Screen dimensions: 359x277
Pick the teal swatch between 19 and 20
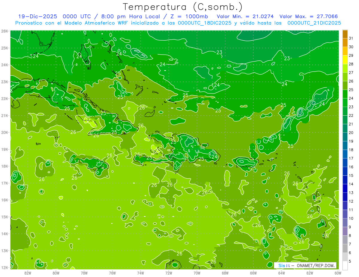pyautogui.click(x=345, y=137)
